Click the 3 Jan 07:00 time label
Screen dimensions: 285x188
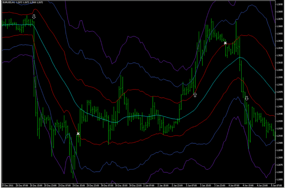click(x=191, y=186)
